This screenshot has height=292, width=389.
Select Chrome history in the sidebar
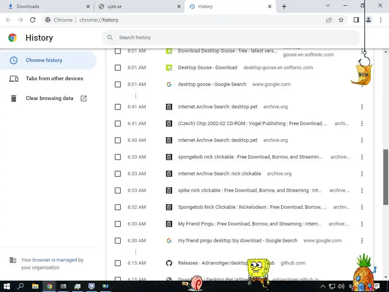coord(48,60)
